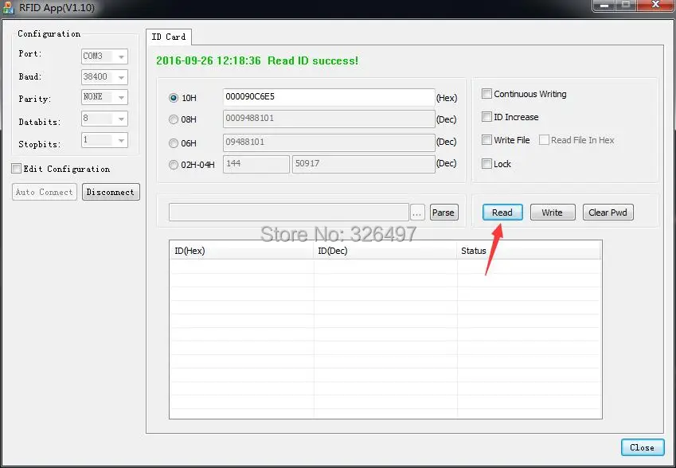Viewport: 676px width, 468px height.
Task: Click the Clear Pwd button
Action: click(x=608, y=213)
